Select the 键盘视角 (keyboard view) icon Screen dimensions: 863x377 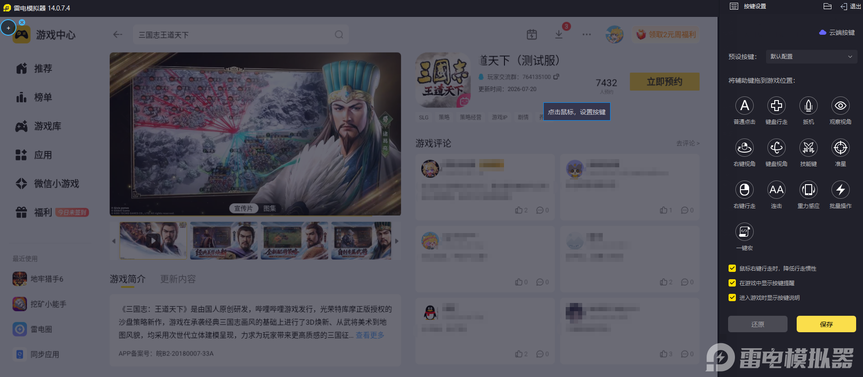(777, 148)
